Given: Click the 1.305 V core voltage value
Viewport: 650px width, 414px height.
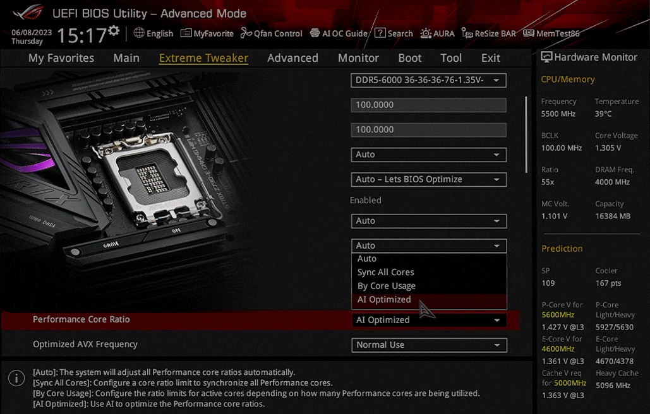Looking at the screenshot, I should tap(608, 148).
